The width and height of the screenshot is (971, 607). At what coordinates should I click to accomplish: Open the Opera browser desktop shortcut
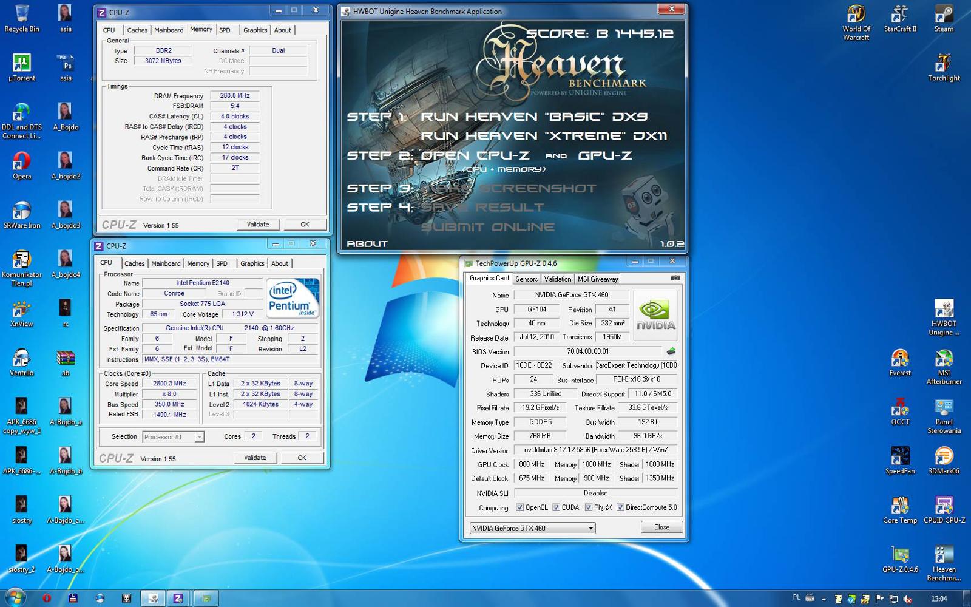(22, 165)
